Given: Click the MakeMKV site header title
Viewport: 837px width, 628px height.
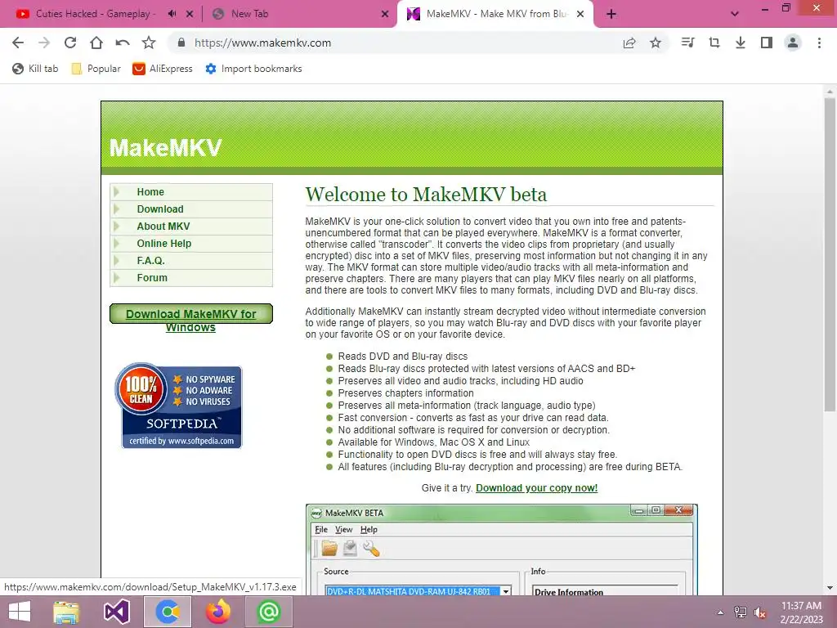Looking at the screenshot, I should click(x=165, y=147).
